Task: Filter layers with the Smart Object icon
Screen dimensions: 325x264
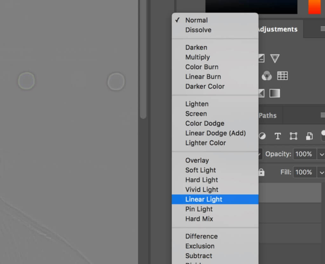Action: [x=309, y=136]
